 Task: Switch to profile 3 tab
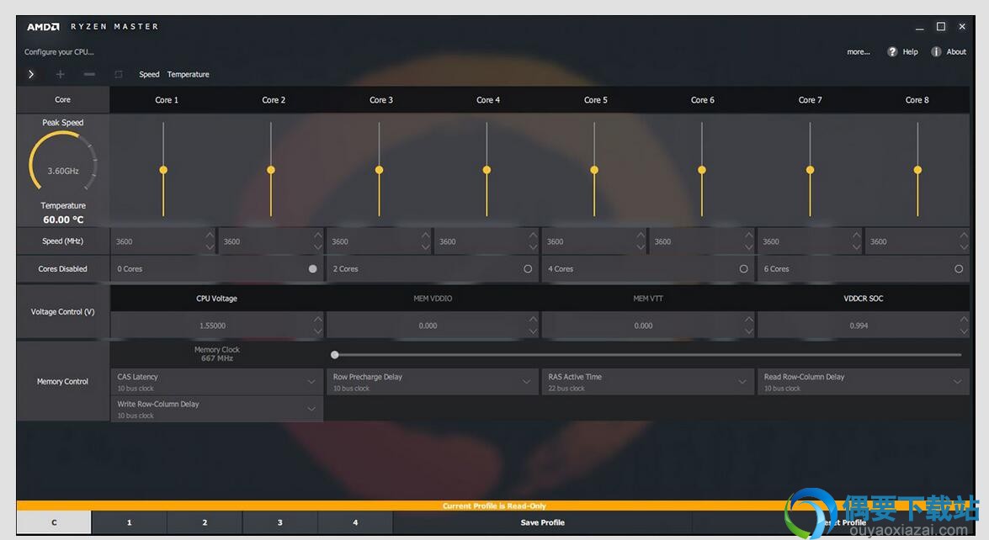point(280,522)
